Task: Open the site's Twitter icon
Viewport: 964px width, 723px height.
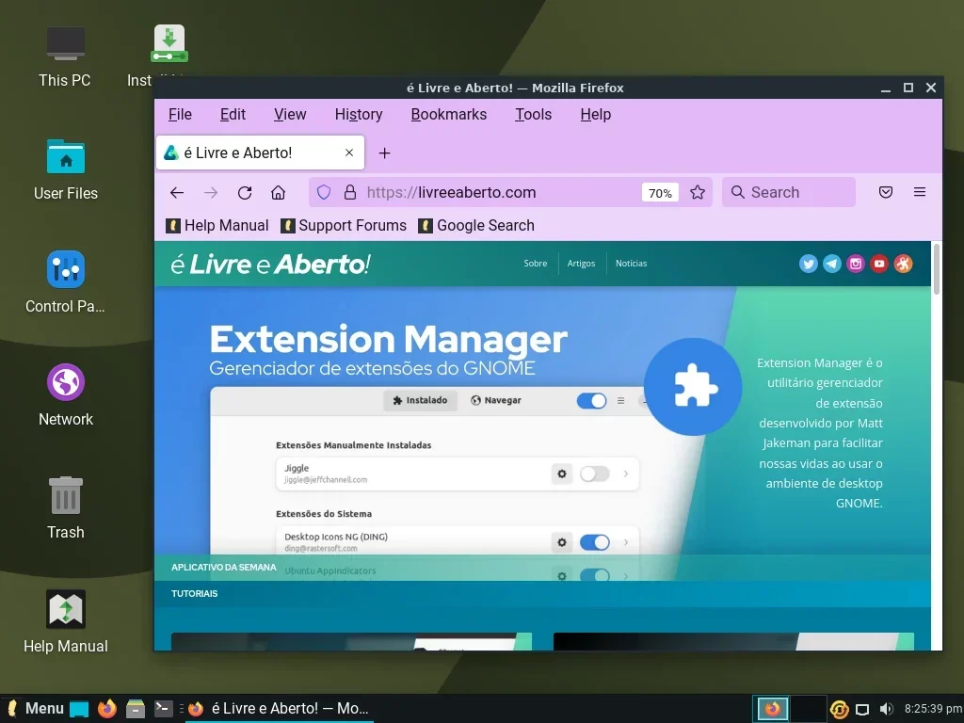Action: [809, 264]
